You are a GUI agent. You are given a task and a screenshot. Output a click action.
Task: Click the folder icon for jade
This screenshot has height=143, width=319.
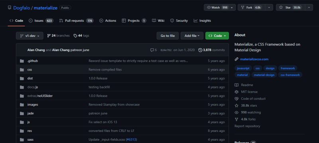[22, 113]
